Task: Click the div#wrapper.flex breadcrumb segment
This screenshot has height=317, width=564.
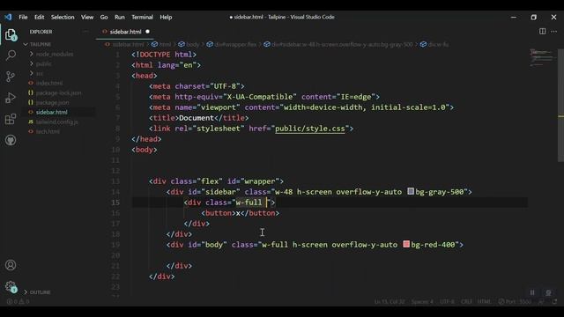Action: pos(235,45)
